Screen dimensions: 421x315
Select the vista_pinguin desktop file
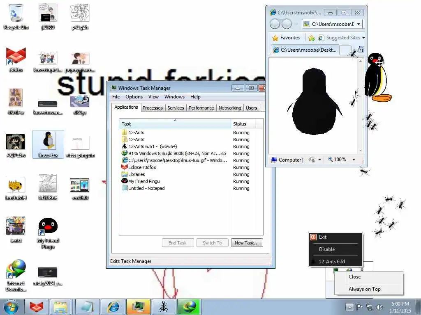(80, 146)
